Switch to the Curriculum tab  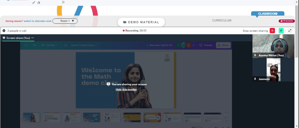[x=222, y=21]
